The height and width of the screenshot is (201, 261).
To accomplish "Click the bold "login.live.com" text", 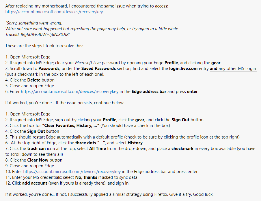I will [x=183, y=69].
